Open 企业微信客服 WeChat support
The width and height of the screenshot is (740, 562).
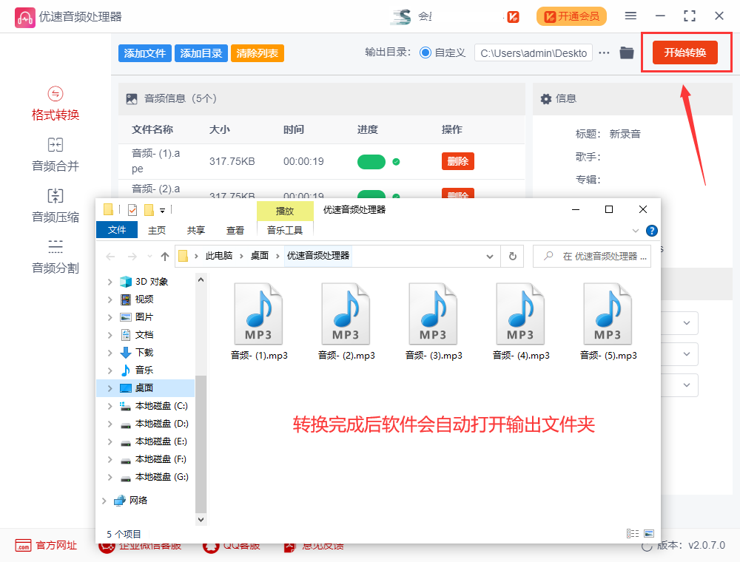[144, 546]
